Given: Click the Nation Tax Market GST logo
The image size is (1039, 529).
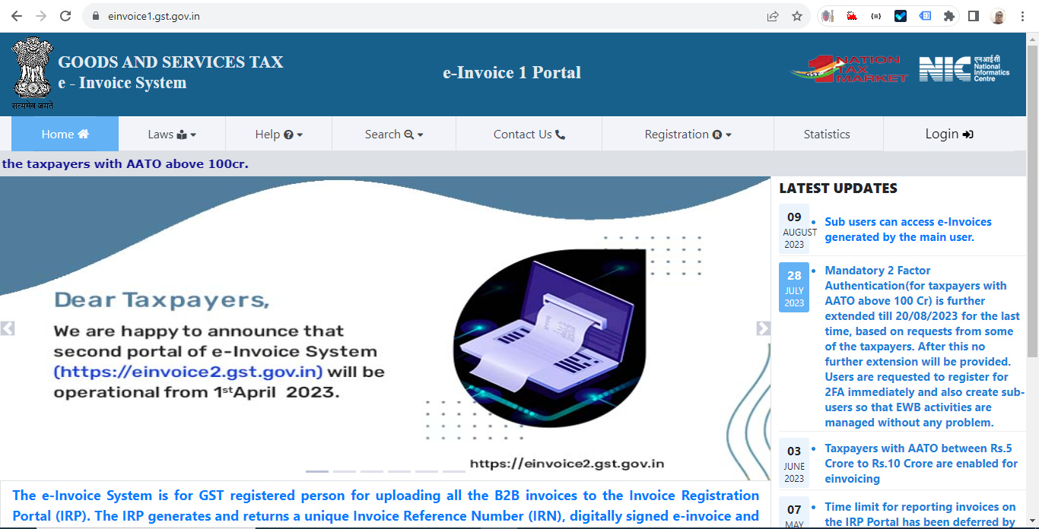Looking at the screenshot, I should click(x=849, y=69).
